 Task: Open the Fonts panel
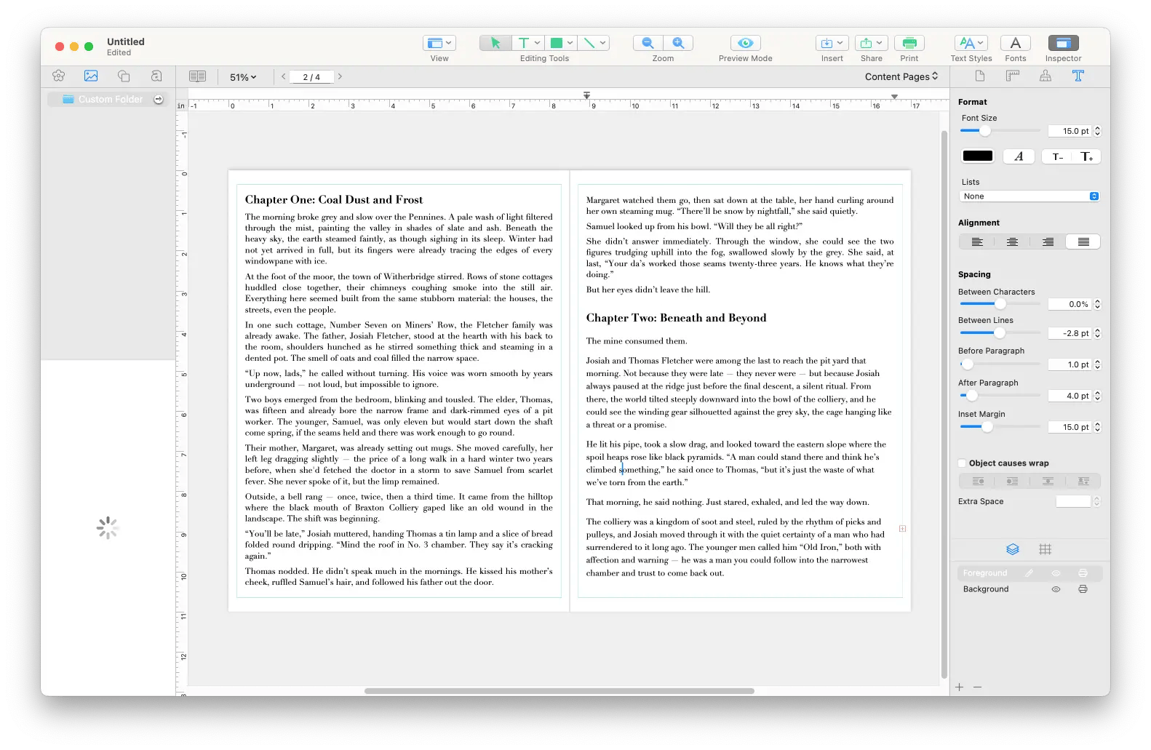1015,43
